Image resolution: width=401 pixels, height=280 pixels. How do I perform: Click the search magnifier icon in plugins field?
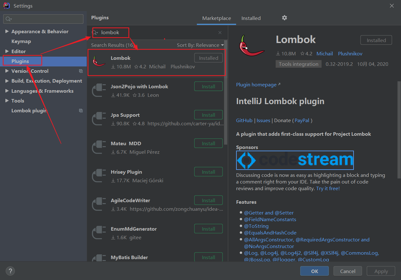(x=95, y=33)
